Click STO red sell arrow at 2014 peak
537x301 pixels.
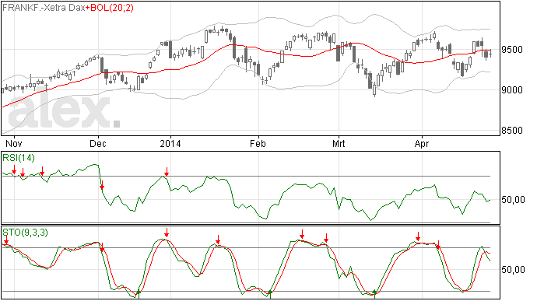pos(167,233)
